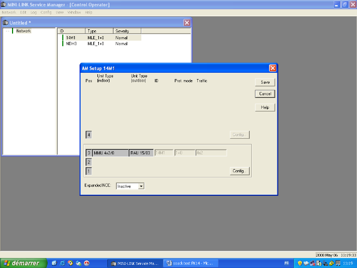Close the Untitled network window
This screenshot has height=268, width=357.
187,23
